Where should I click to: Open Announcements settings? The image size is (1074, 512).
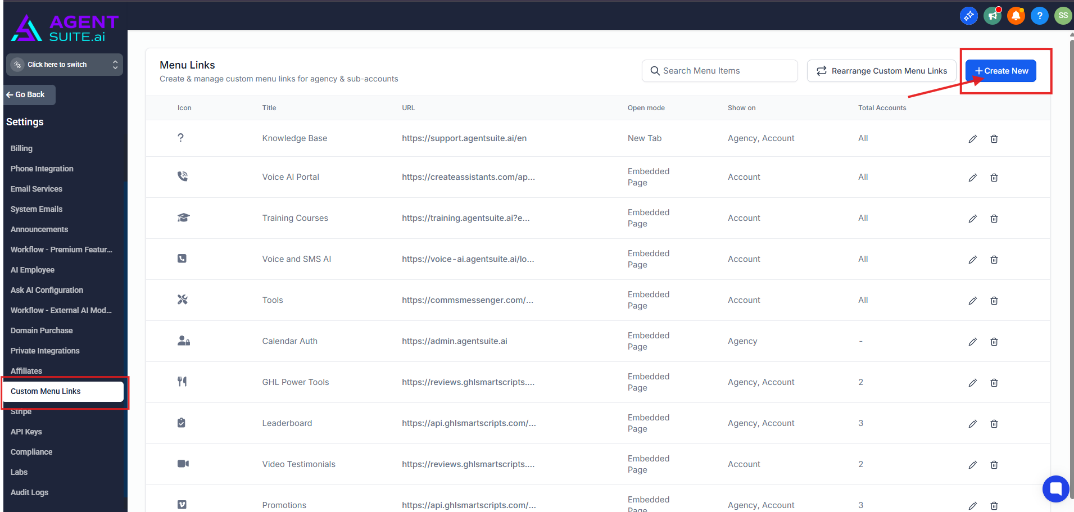[39, 229]
